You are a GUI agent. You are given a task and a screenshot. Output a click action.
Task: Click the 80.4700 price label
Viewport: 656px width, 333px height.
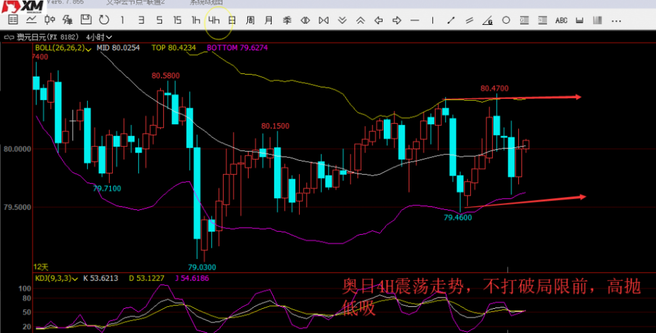point(495,88)
